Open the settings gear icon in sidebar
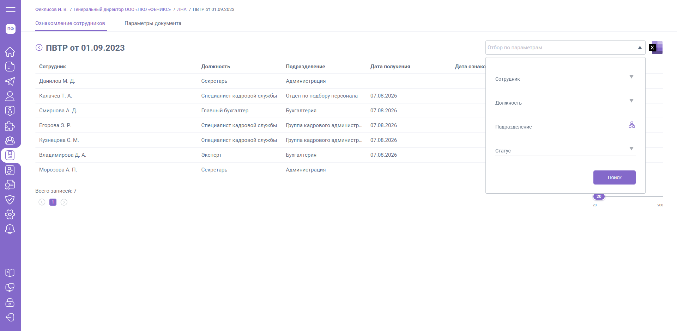The height and width of the screenshot is (331, 677). (10, 214)
